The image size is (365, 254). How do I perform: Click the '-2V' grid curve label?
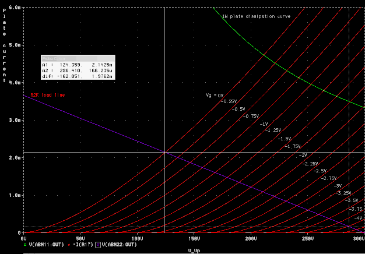pyautogui.click(x=303, y=155)
